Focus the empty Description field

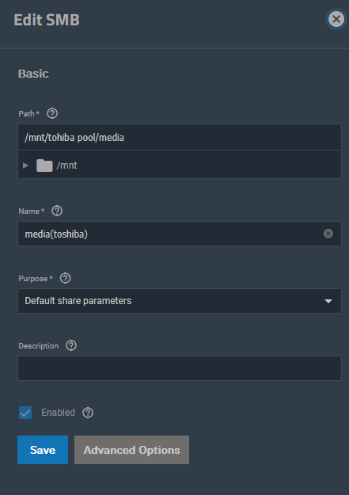(180, 368)
